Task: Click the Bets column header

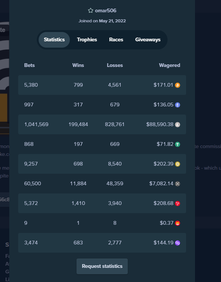Action: click(x=29, y=65)
